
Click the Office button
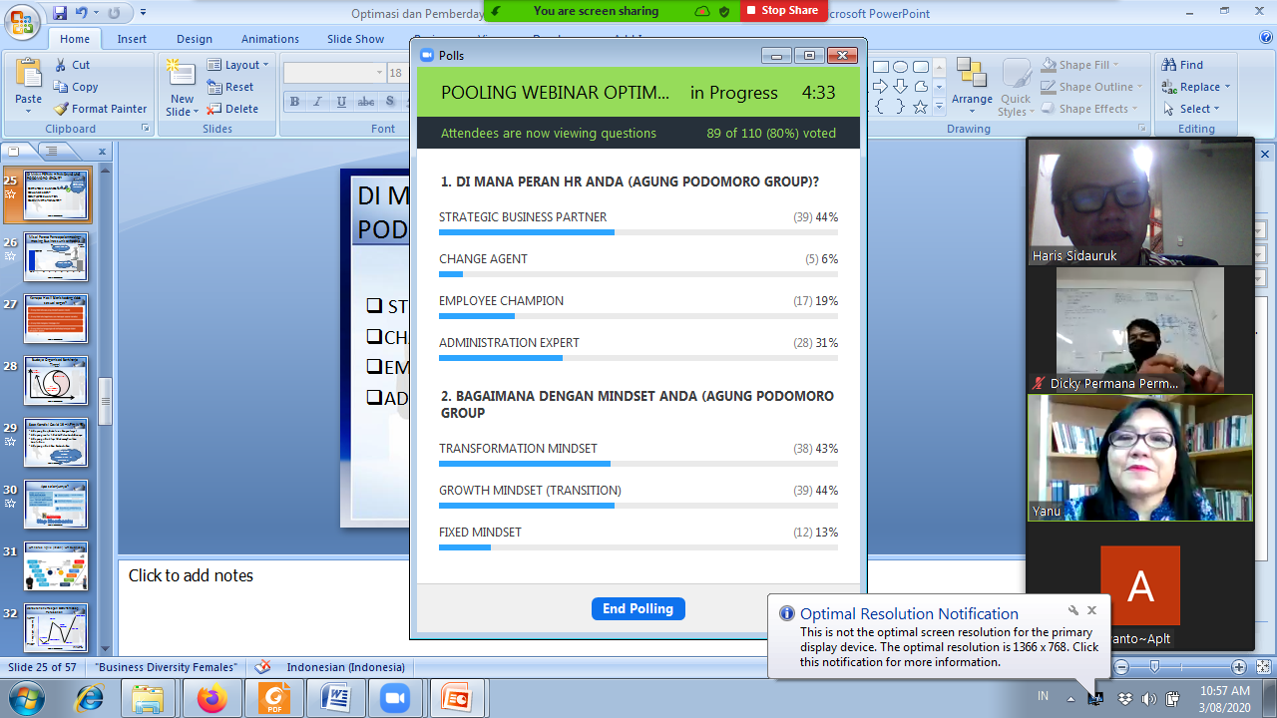(x=22, y=20)
